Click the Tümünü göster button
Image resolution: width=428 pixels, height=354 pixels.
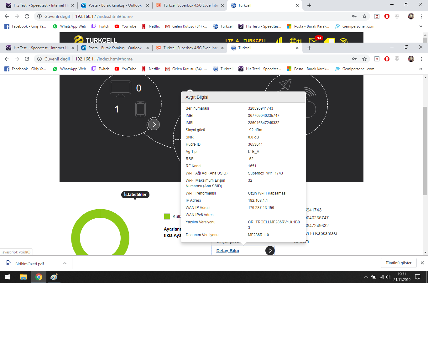click(399, 263)
